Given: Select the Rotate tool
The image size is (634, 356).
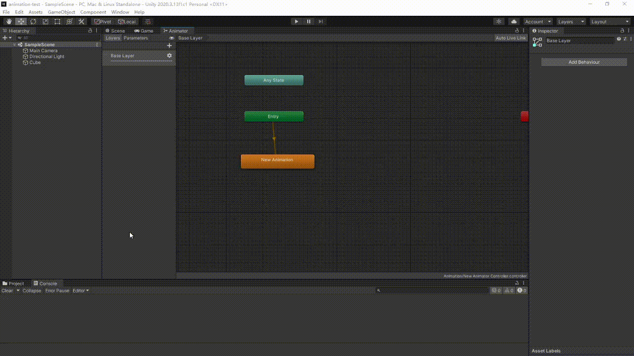Looking at the screenshot, I should tap(33, 21).
